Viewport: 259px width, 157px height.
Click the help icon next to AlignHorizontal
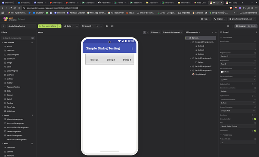[255, 53]
